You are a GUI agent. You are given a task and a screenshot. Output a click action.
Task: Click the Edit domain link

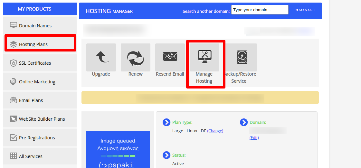tap(254, 138)
